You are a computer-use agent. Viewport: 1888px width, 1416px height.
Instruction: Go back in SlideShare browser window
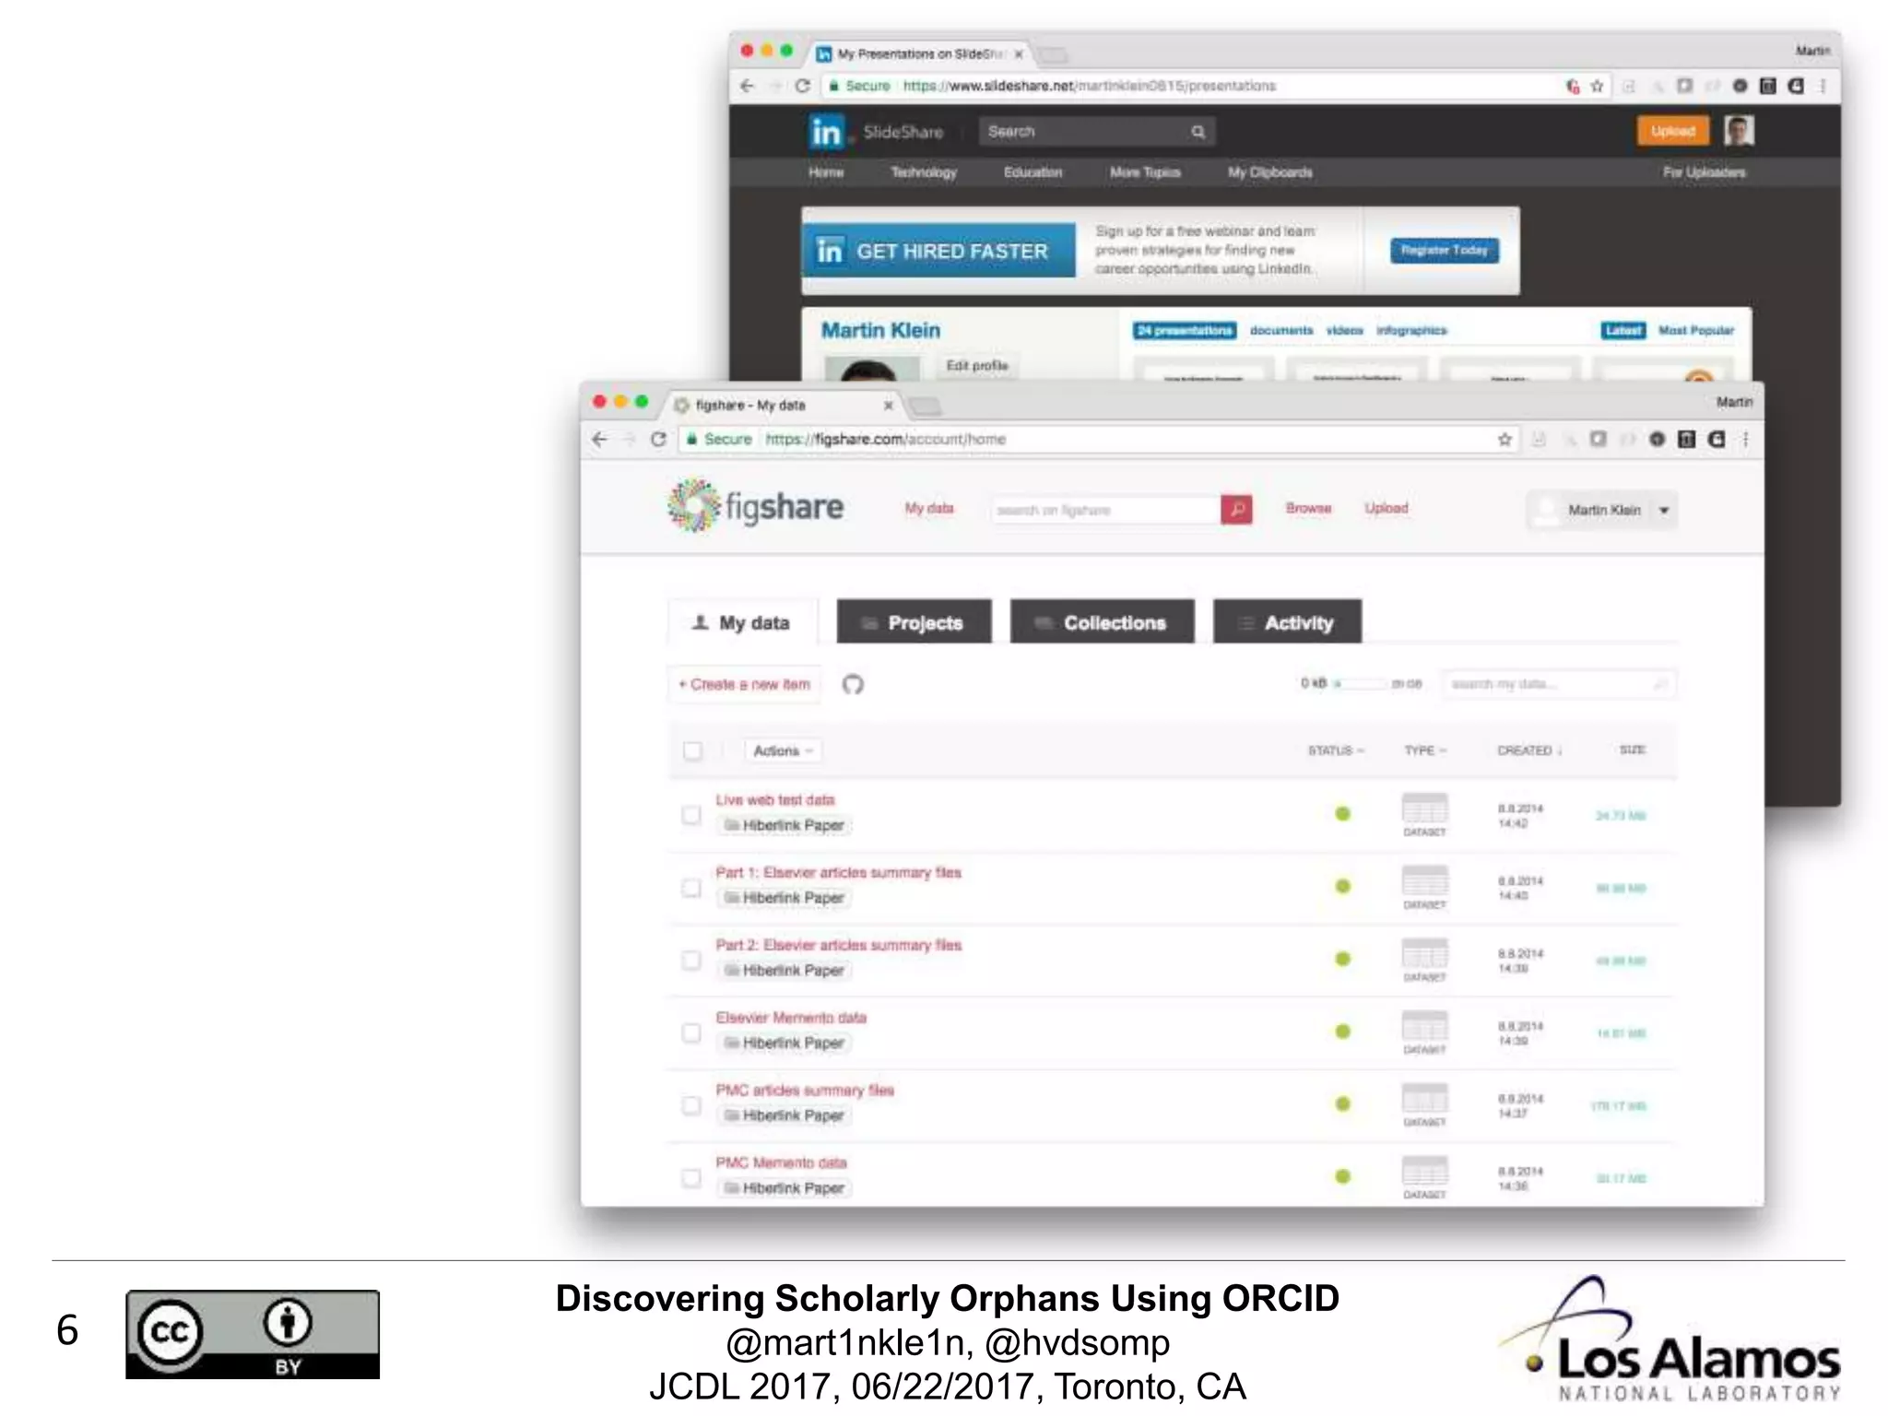coord(747,86)
